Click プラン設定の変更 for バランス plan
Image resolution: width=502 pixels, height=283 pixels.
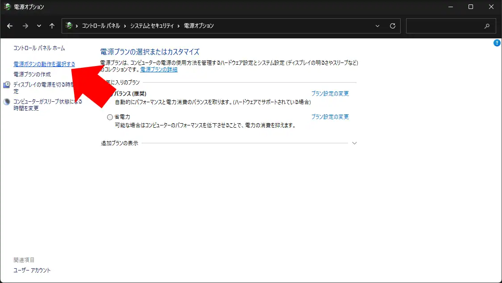tap(330, 94)
